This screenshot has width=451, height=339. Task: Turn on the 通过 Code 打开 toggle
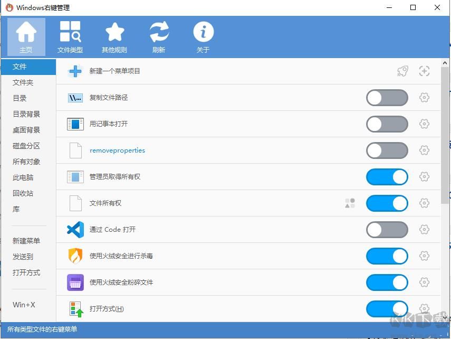tap(387, 230)
